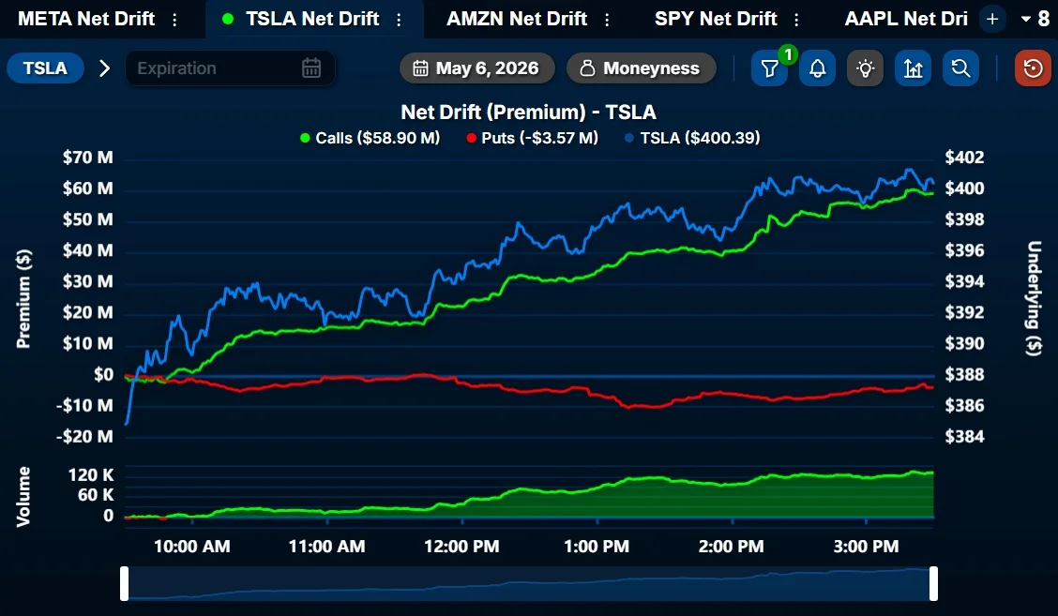Click the 120 K volume axis label
This screenshot has width=1058, height=616.
(x=91, y=475)
